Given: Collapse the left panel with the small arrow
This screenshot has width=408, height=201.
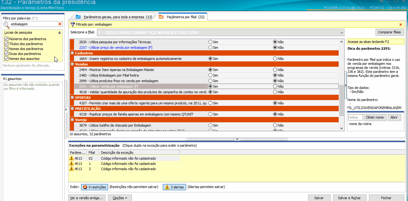Looking at the screenshot, I should point(66,110).
